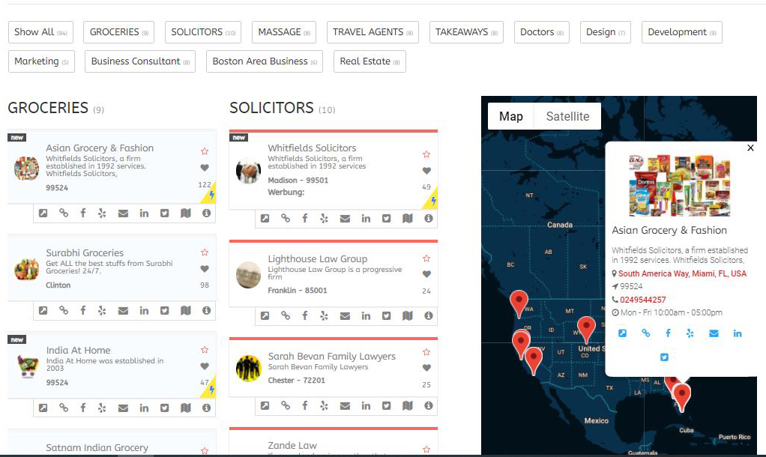Viewport: 766px width, 457px height.
Task: Toggle star favorite on Lighthouse Law Group
Action: point(426,260)
